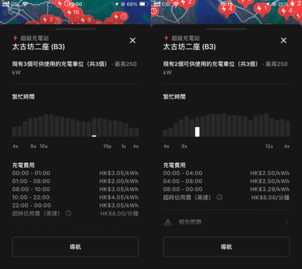Select the supercharger map pin labeled 9
Image resolution: width=302 pixels, height=269 pixels.
[x=86, y=20]
